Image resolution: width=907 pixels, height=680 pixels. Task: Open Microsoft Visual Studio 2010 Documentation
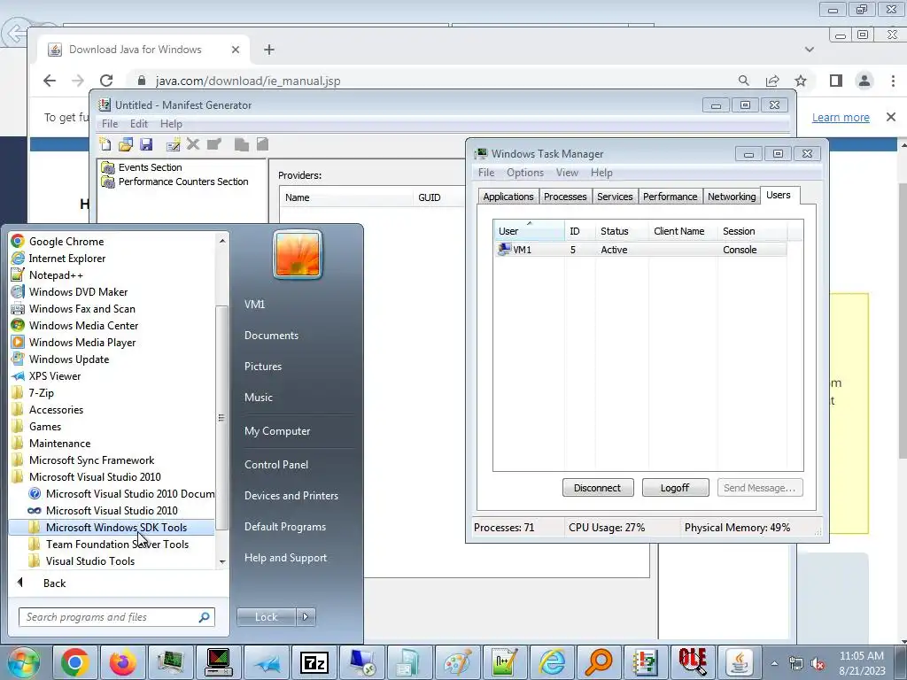(121, 493)
